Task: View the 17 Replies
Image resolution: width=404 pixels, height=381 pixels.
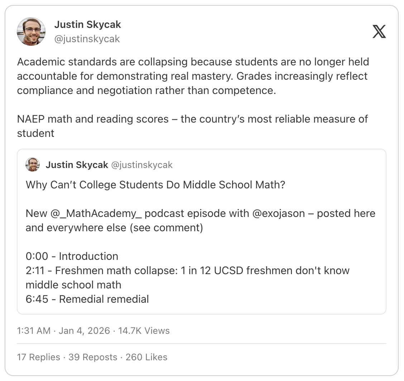Action: (x=39, y=357)
